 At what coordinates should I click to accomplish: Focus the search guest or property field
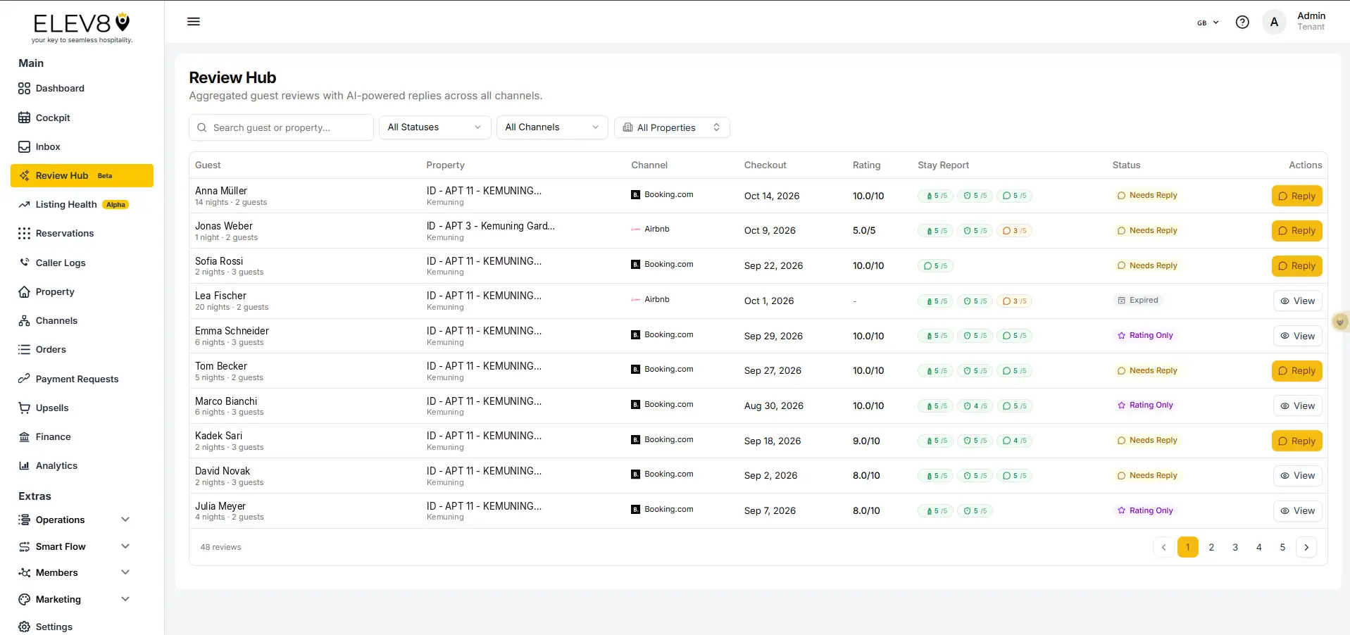pos(281,127)
